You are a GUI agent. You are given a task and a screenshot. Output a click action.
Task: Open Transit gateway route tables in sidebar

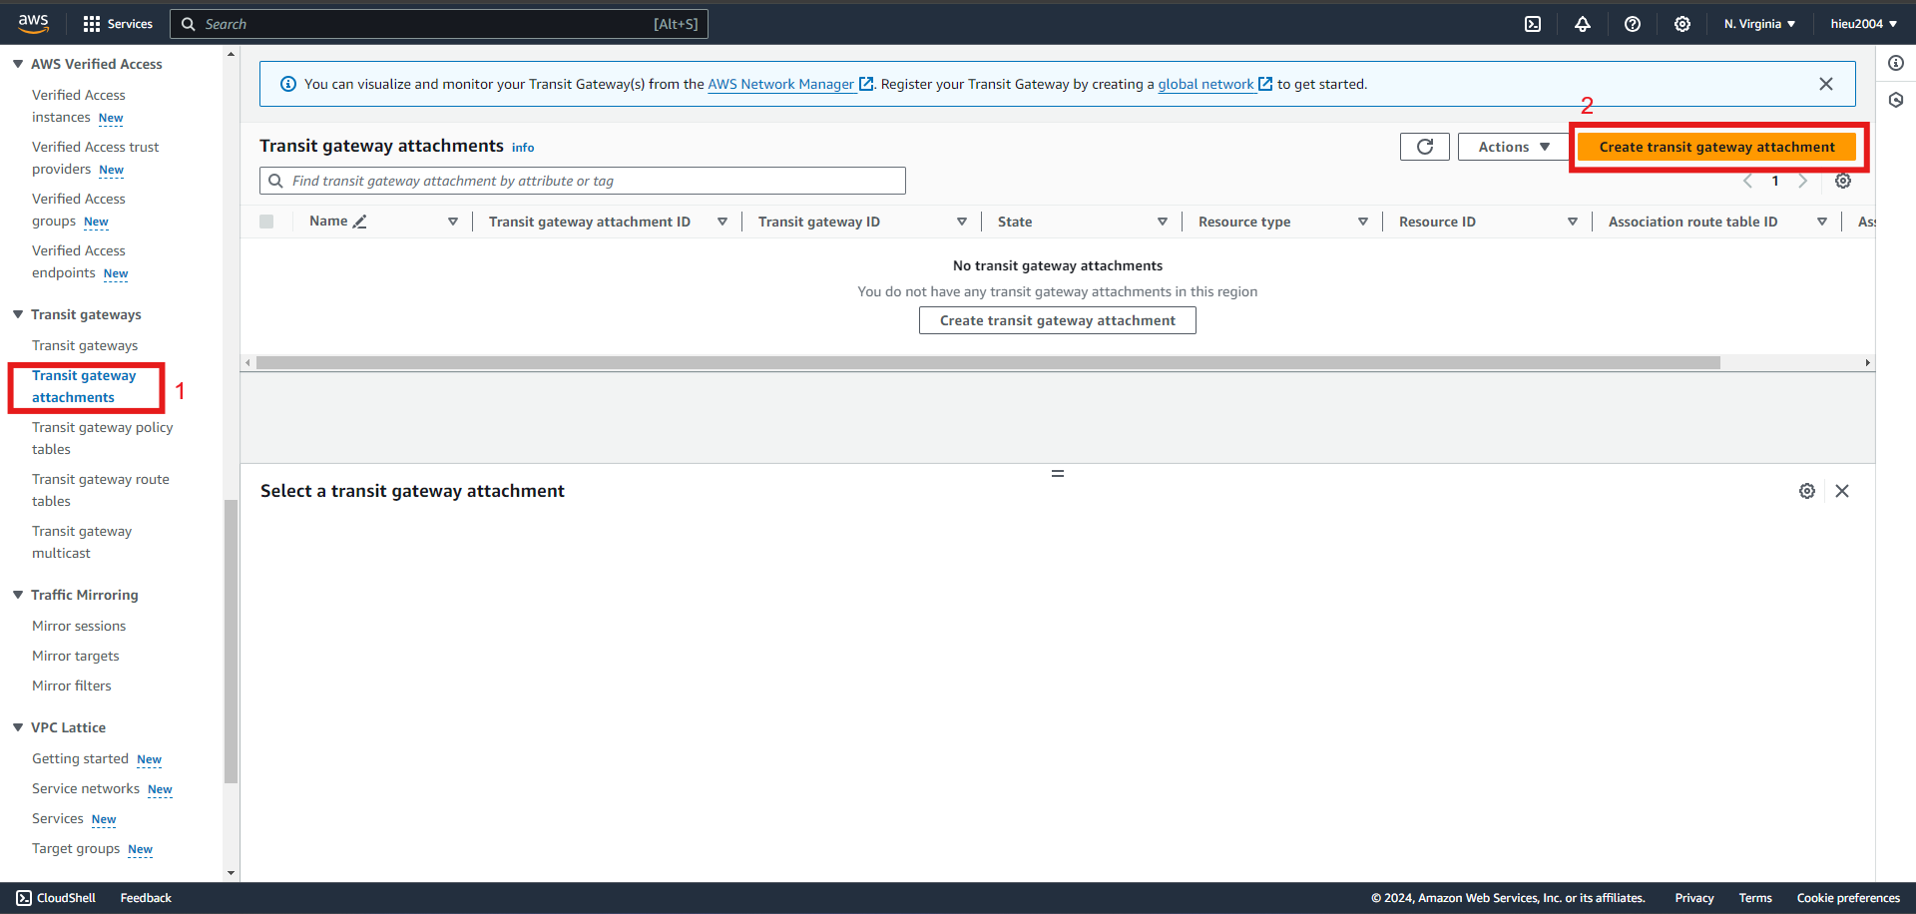pyautogui.click(x=101, y=490)
